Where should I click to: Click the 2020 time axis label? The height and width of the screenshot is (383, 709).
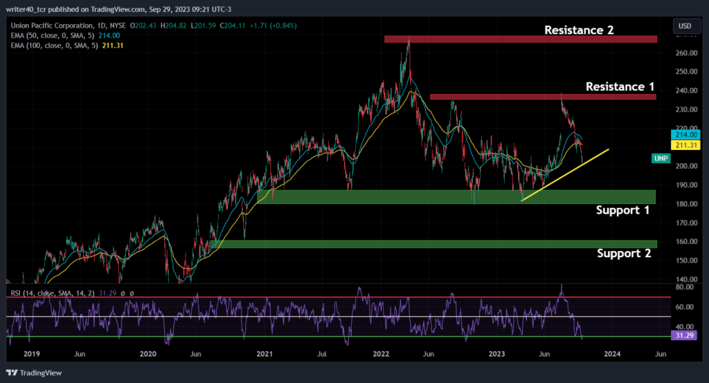point(148,354)
